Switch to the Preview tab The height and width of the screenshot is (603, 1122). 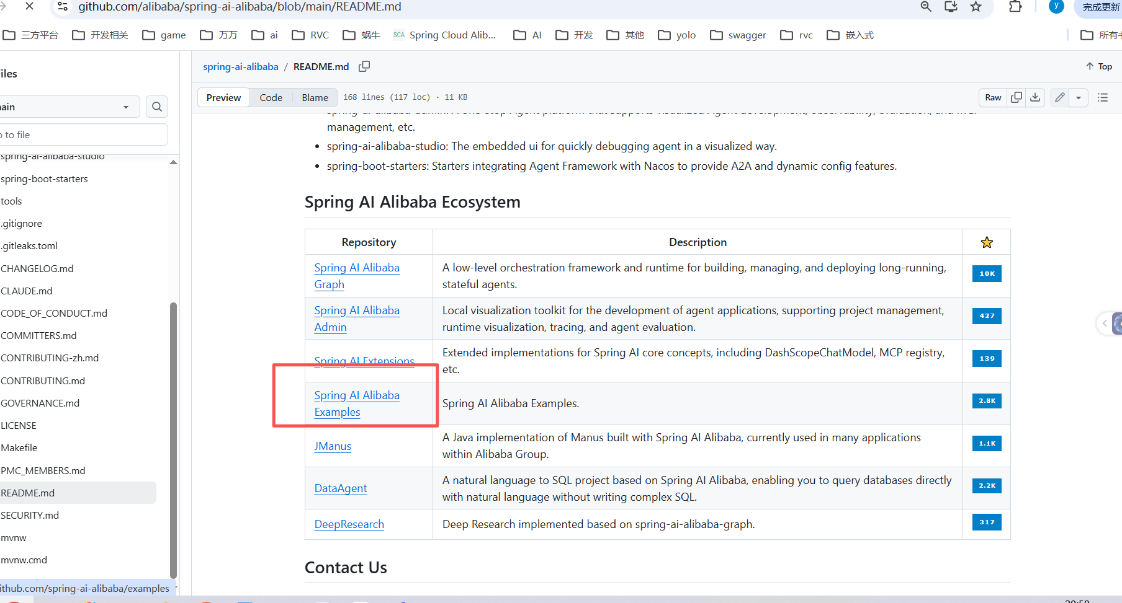point(223,97)
